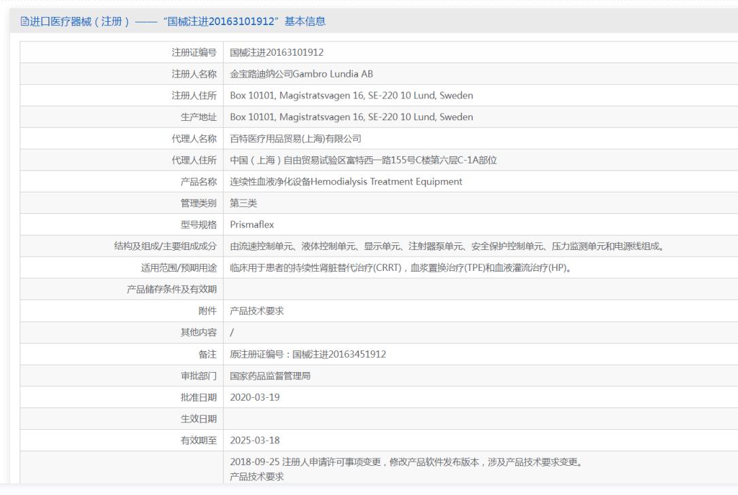Open 产品技术要求 link under the change record
This screenshot has width=738, height=495.
pyautogui.click(x=256, y=476)
